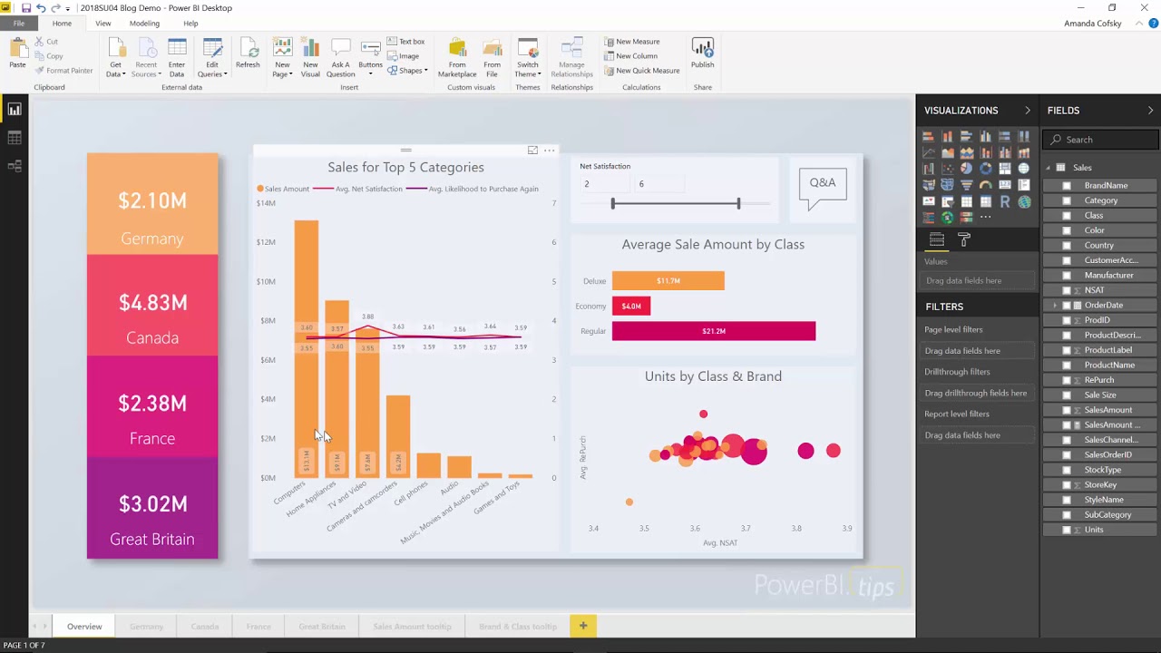The image size is (1161, 653).
Task: Select the scatter chart visual
Action: pos(948,169)
